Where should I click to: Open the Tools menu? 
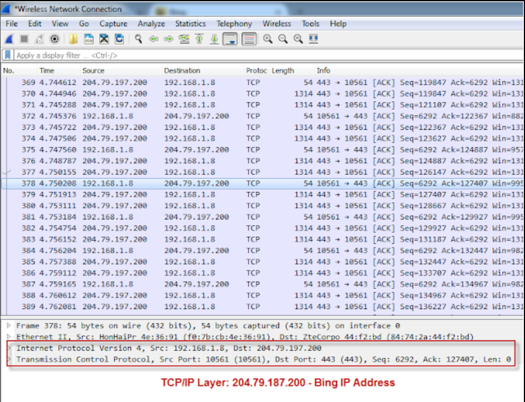point(310,24)
